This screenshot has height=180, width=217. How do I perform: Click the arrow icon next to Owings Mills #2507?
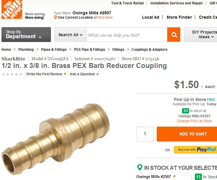[x=174, y=176]
